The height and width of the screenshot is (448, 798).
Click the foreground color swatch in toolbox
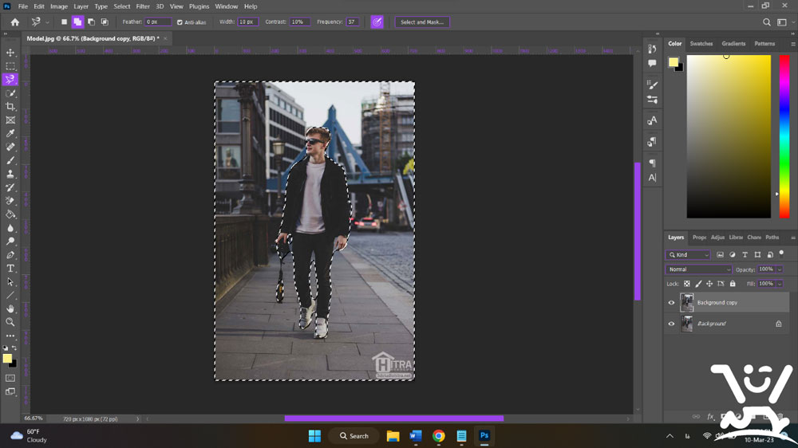click(x=7, y=359)
